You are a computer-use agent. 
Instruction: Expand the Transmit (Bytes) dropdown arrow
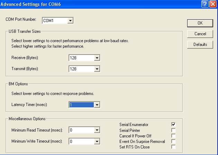tap(97, 69)
